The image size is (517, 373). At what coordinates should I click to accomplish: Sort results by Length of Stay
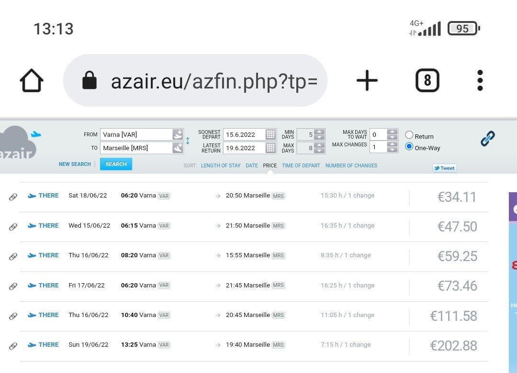pos(221,166)
